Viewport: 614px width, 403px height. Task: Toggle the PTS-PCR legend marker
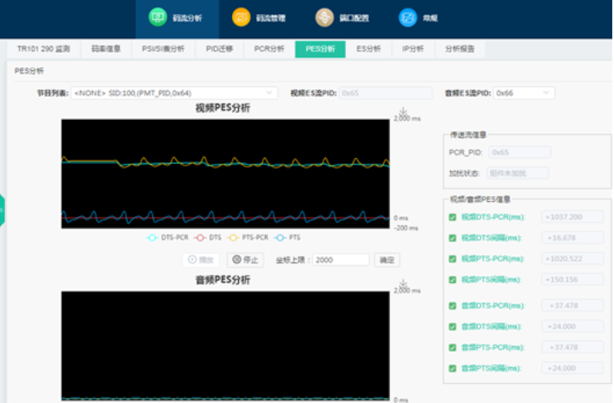tap(235, 237)
